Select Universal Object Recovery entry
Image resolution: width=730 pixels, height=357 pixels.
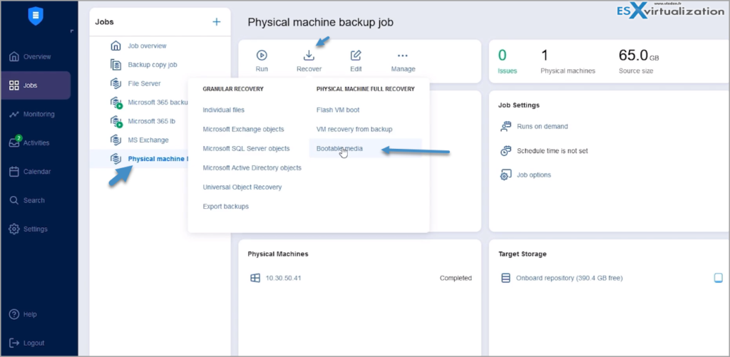tap(242, 187)
